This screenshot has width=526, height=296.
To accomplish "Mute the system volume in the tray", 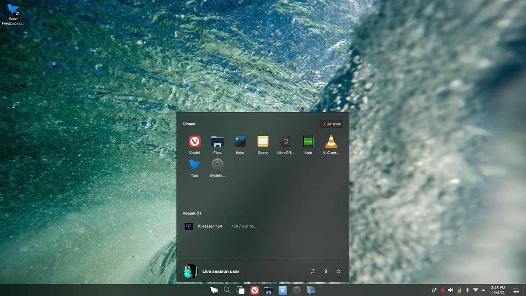I will click(x=450, y=290).
